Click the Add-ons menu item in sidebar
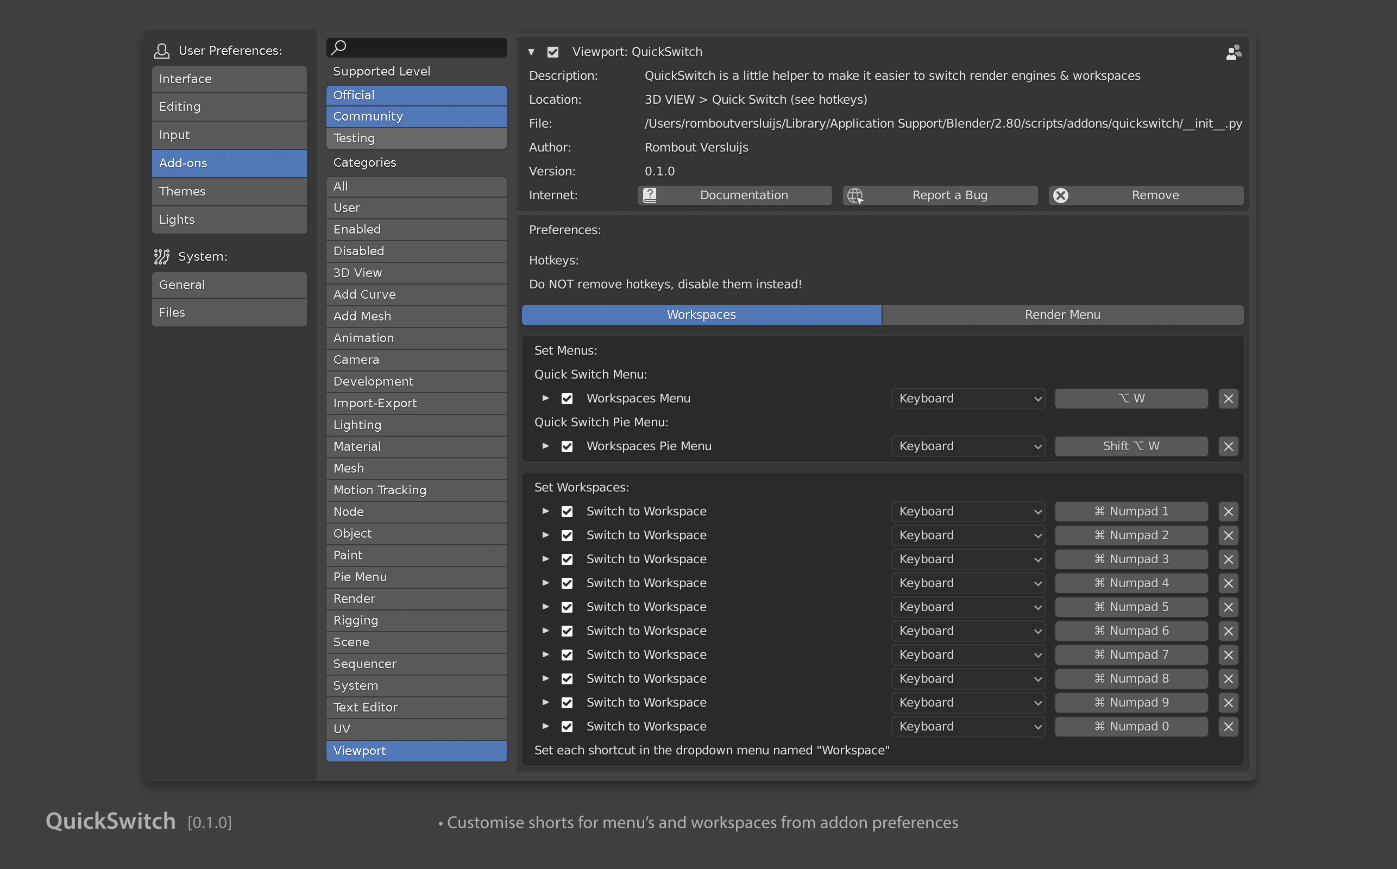The image size is (1397, 869). click(228, 162)
